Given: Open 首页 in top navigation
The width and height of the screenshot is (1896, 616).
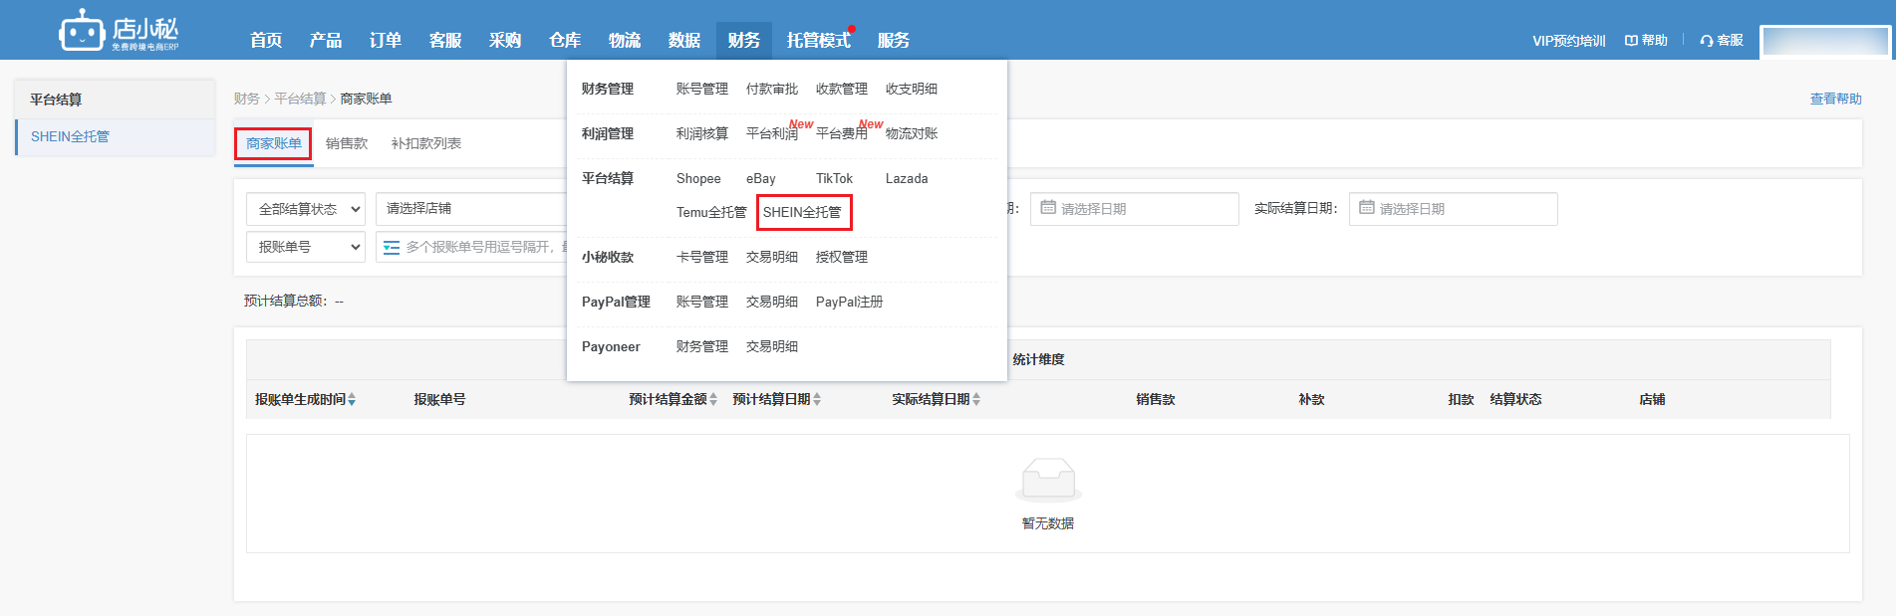Looking at the screenshot, I should pos(266,40).
